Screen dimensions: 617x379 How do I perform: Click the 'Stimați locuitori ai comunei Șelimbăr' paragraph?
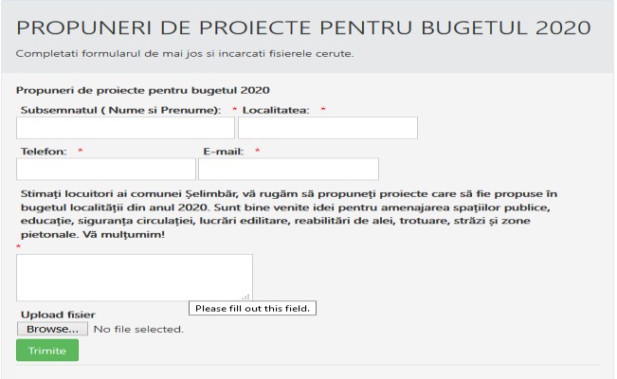289,214
